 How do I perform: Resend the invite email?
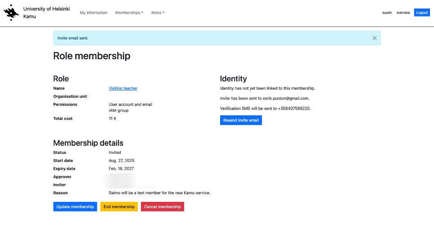pos(241,120)
